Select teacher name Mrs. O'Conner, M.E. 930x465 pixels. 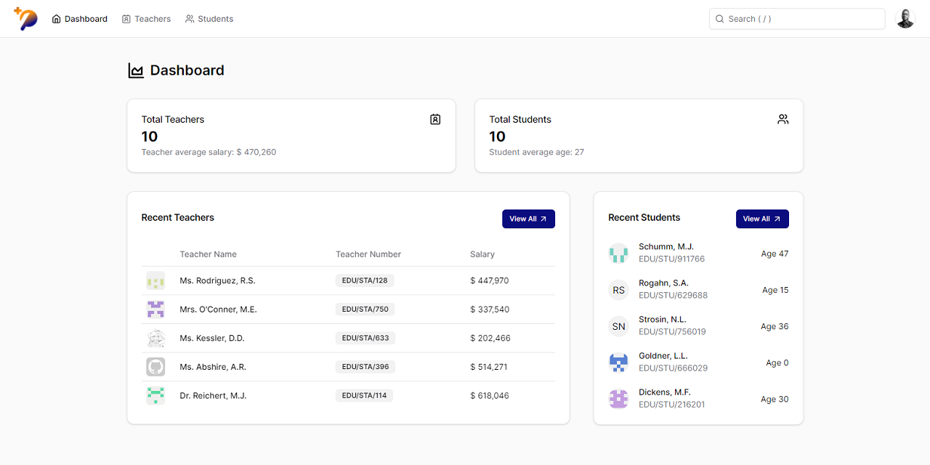pos(218,310)
